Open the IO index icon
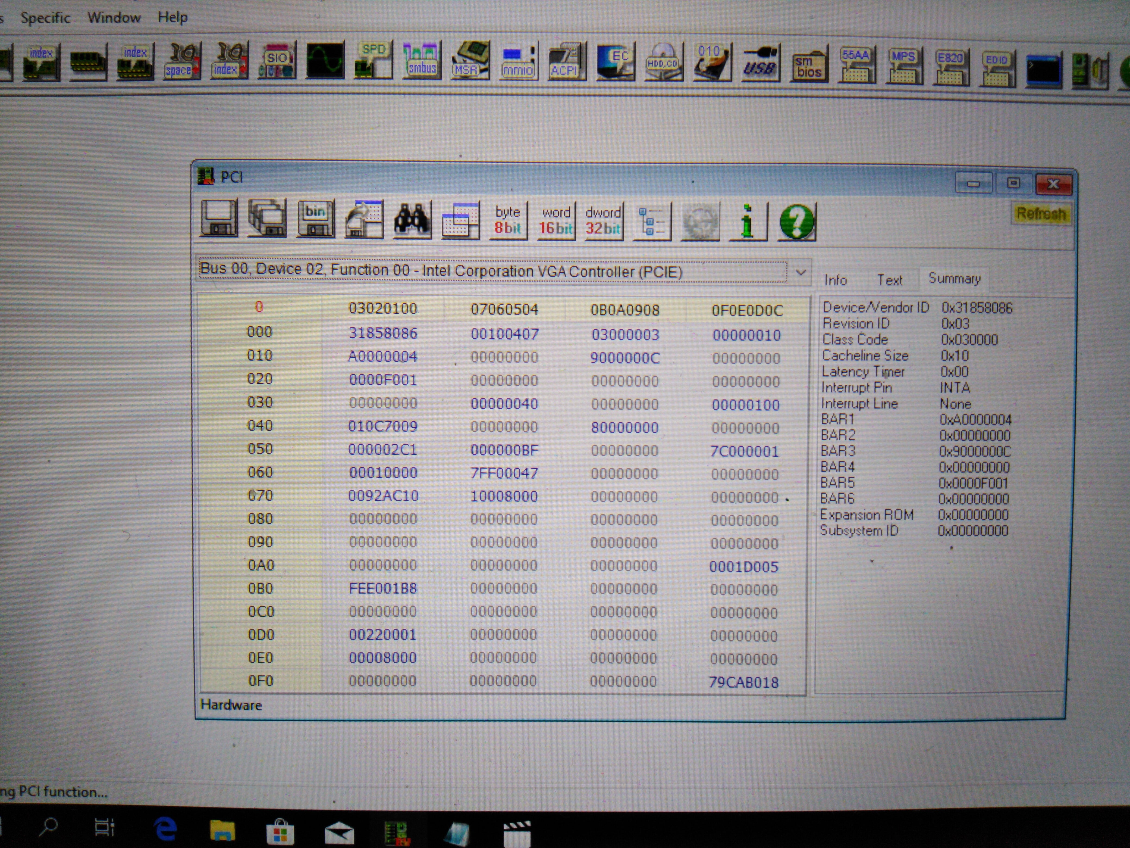 click(229, 61)
